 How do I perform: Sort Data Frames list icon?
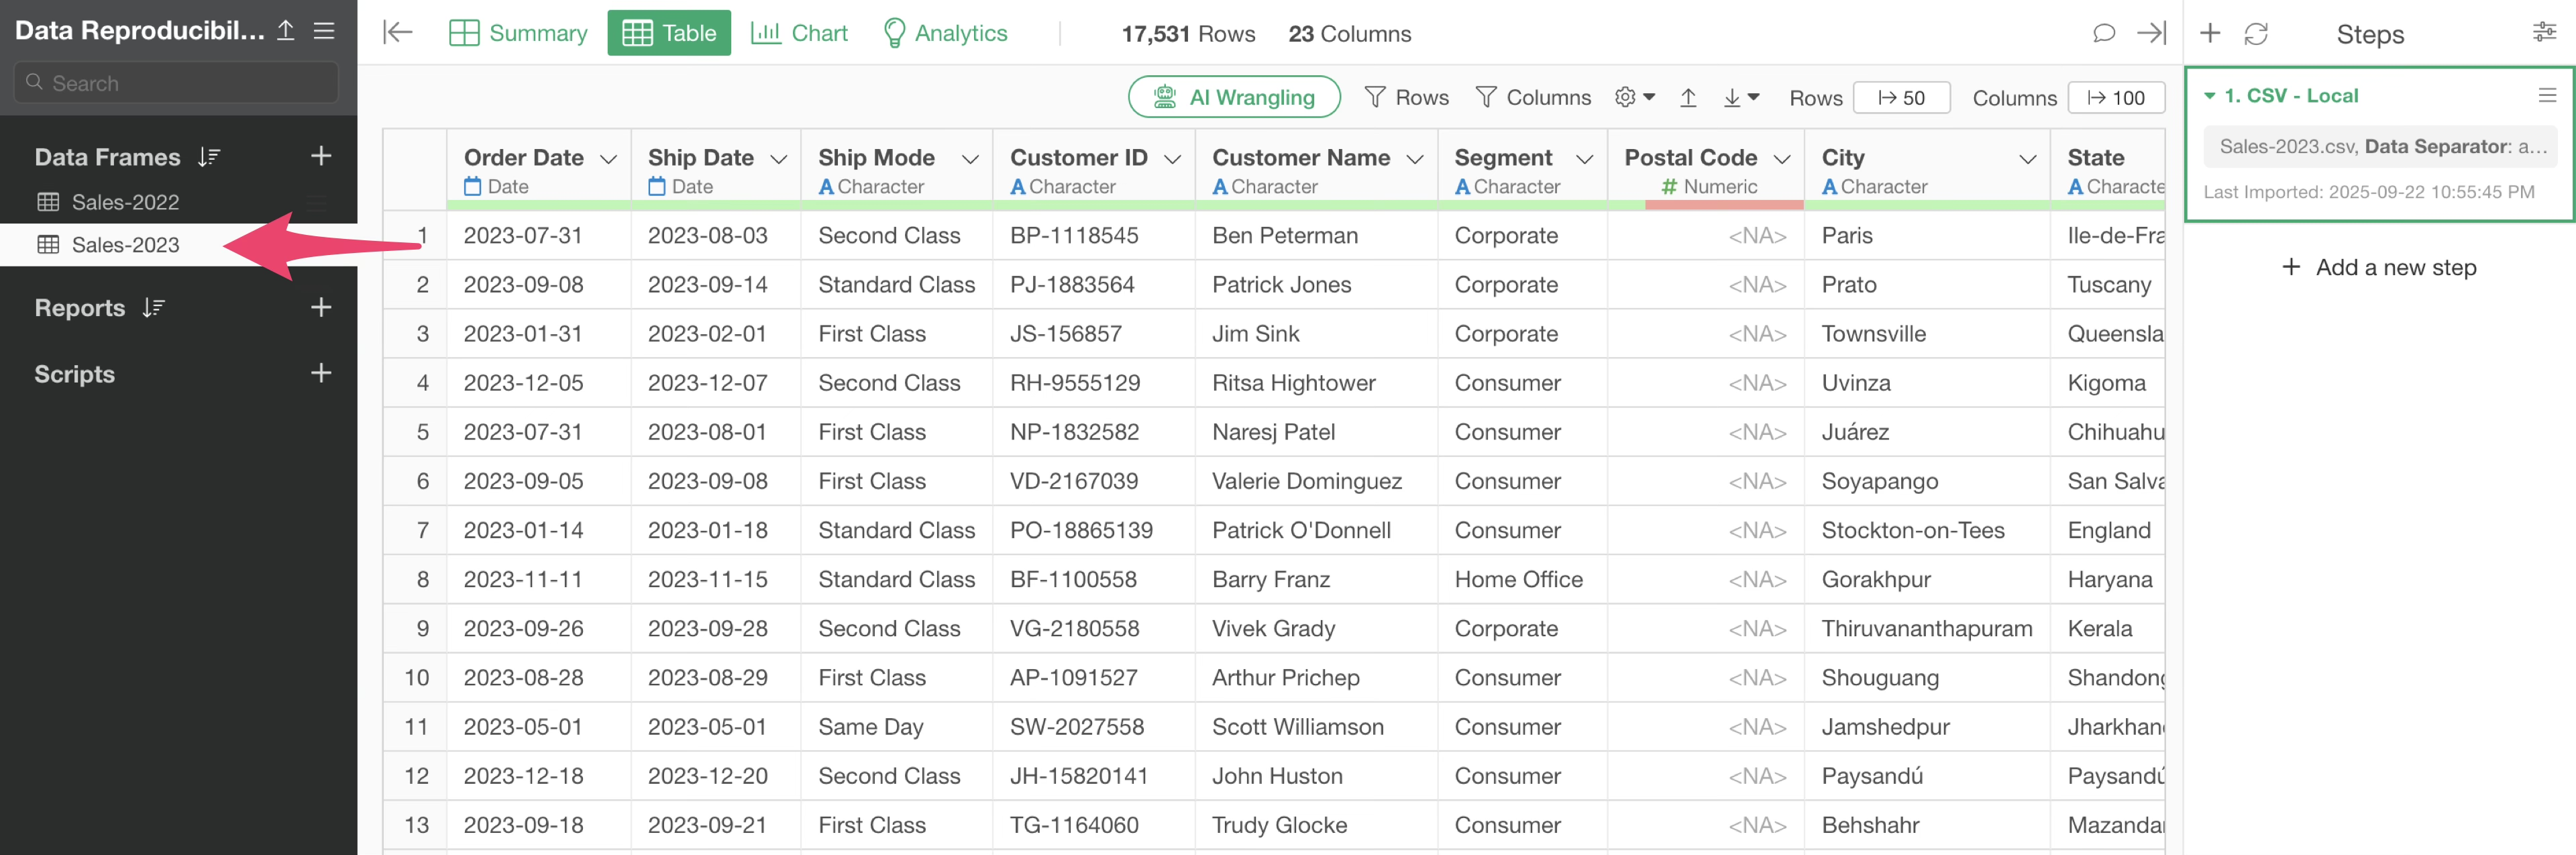click(x=209, y=157)
